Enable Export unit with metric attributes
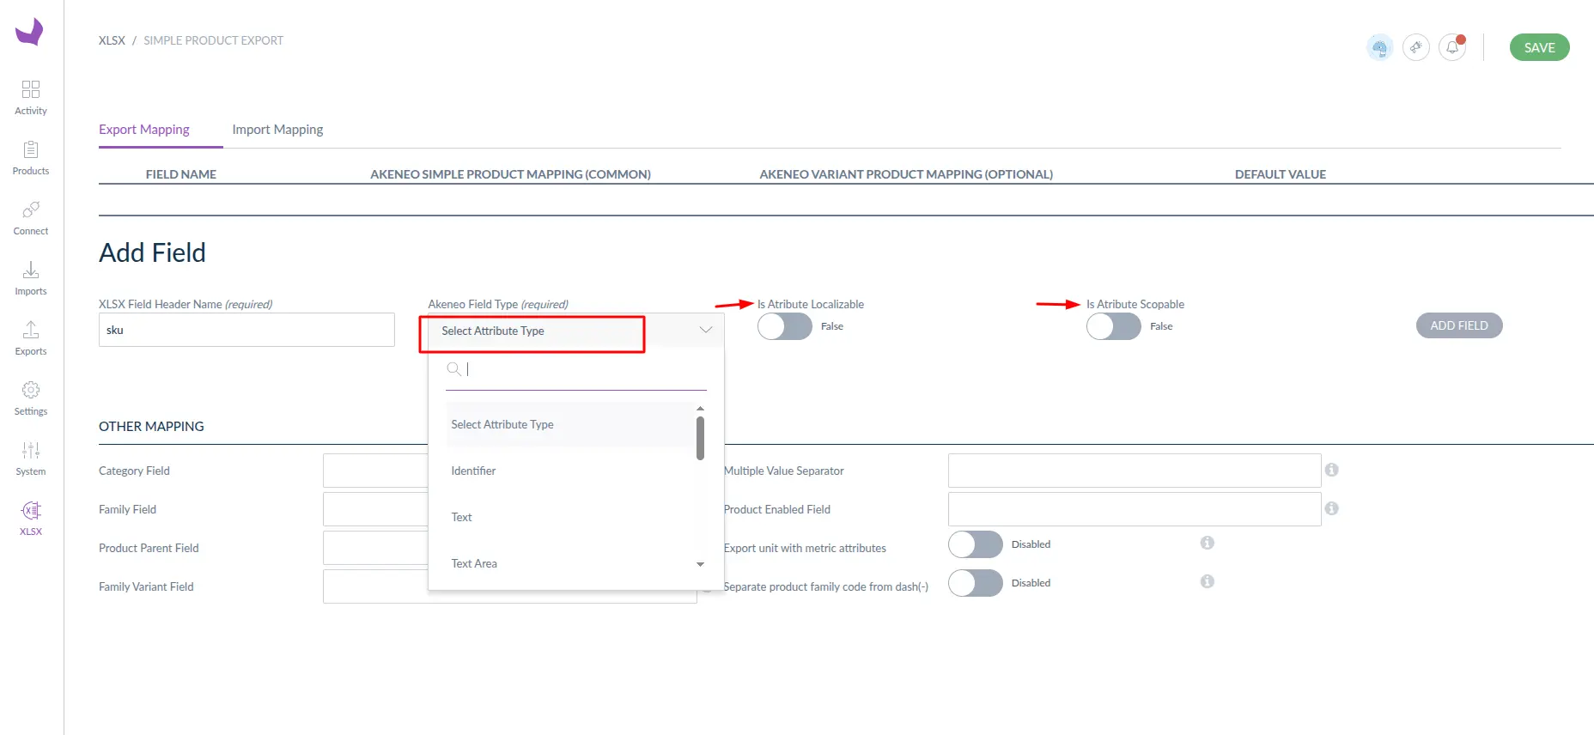 point(976,544)
